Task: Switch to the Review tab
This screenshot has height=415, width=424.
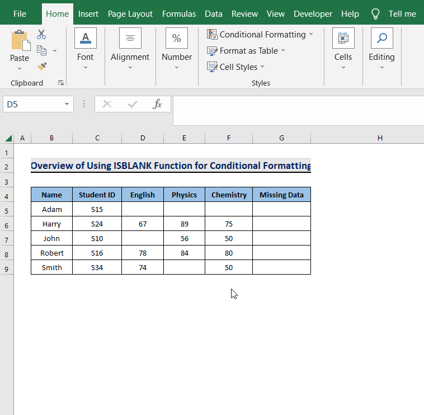Action: click(244, 14)
